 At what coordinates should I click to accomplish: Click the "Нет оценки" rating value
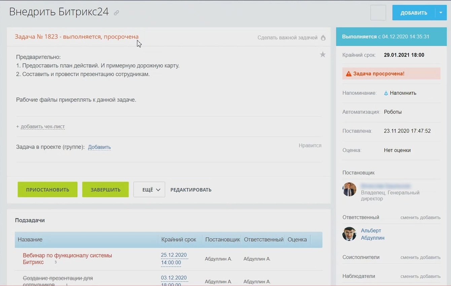coord(397,150)
